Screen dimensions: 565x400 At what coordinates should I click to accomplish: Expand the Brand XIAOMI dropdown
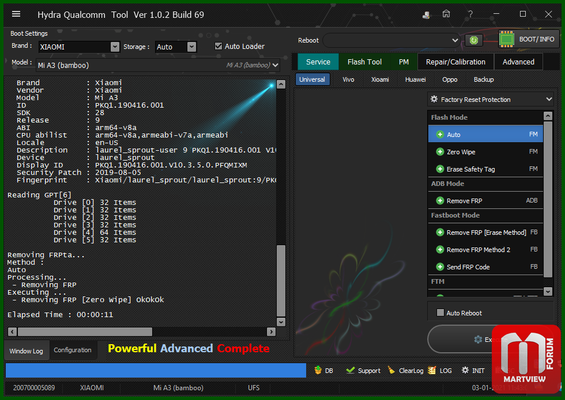point(115,47)
